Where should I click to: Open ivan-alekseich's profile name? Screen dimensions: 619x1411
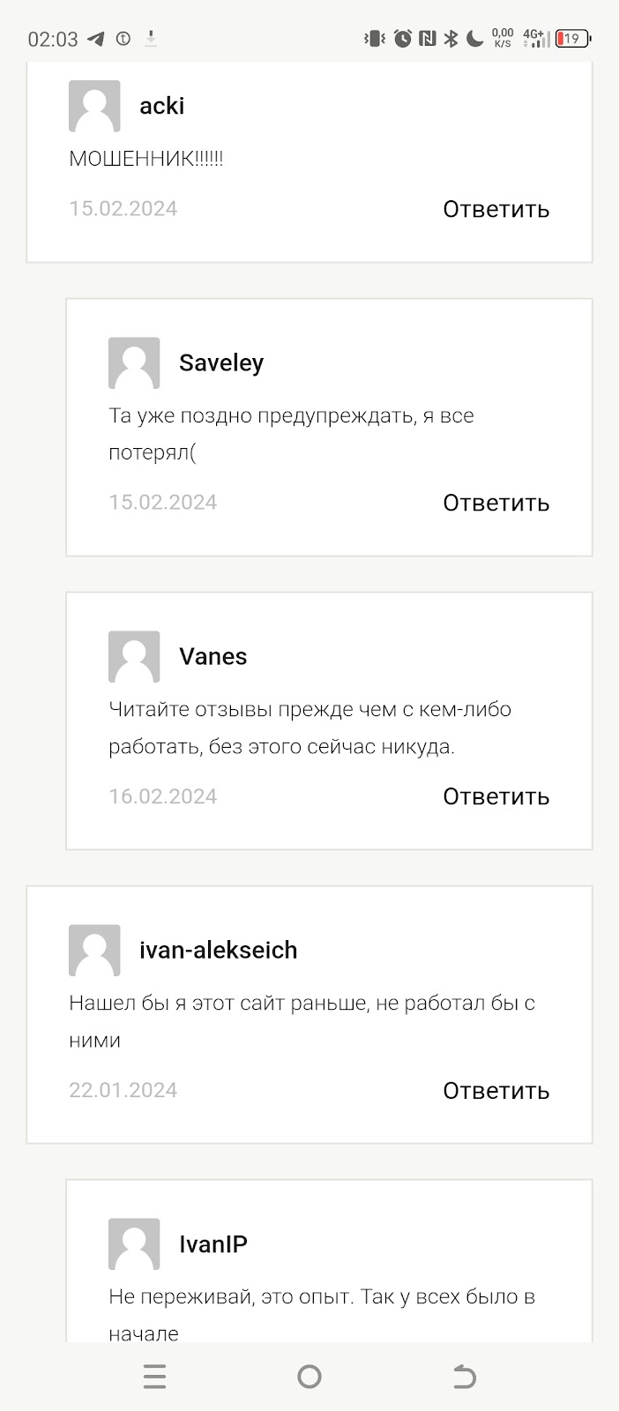coord(219,950)
